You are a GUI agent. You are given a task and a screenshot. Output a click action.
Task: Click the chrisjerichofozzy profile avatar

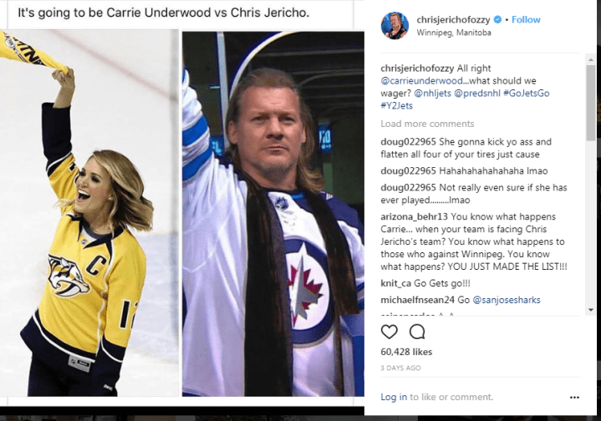[x=395, y=26]
